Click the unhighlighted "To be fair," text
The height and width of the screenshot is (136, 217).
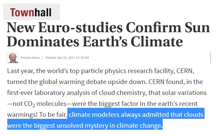pos(53,115)
